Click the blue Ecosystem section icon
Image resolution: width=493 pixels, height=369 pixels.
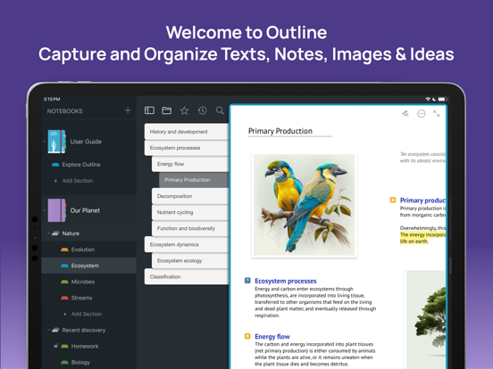[64, 266]
